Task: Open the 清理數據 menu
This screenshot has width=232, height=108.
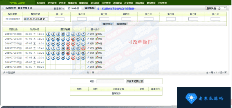Action: pyautogui.click(x=117, y=3)
